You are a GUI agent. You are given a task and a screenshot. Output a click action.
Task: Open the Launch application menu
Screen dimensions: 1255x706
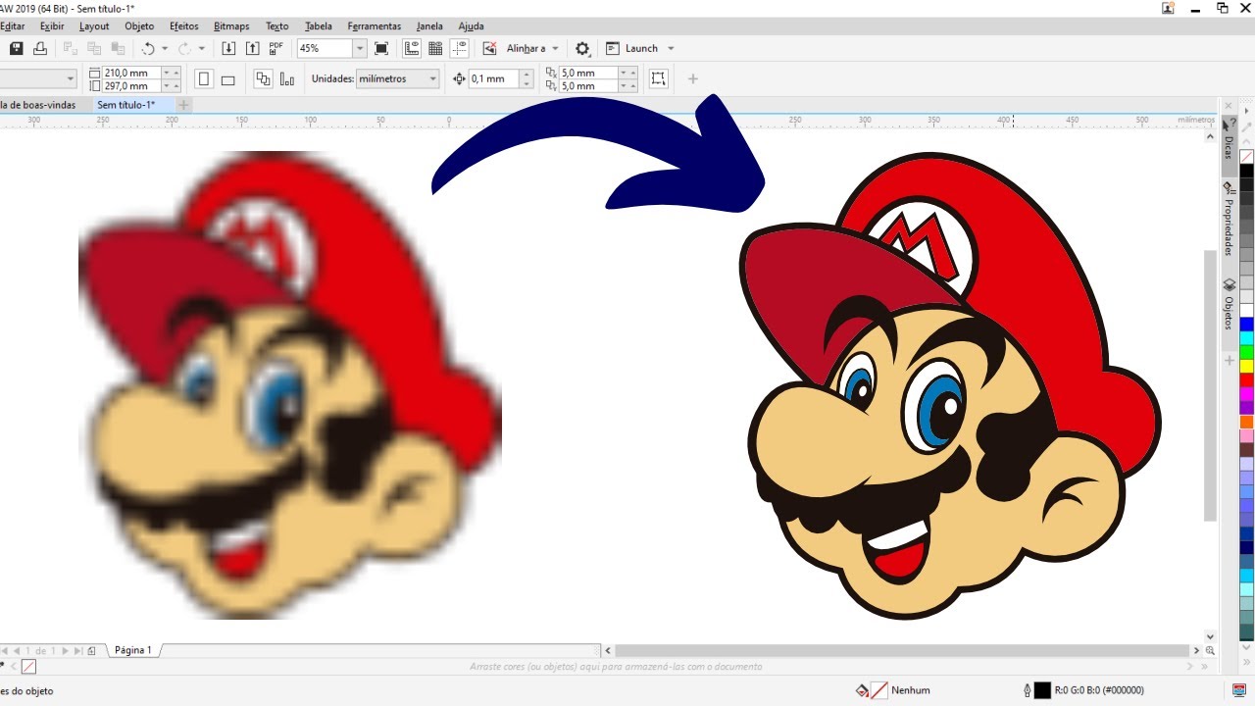click(x=640, y=48)
